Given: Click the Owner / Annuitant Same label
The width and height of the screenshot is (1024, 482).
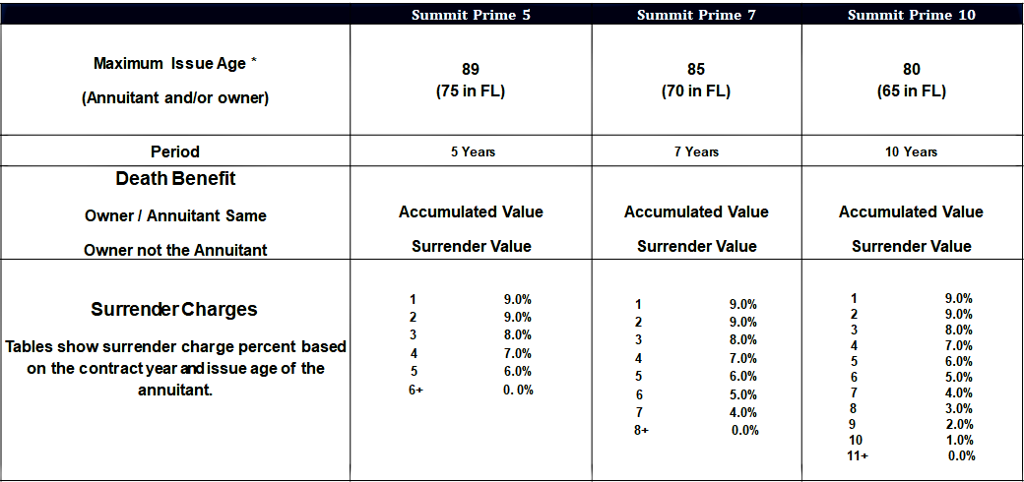Looking at the screenshot, I should (175, 215).
